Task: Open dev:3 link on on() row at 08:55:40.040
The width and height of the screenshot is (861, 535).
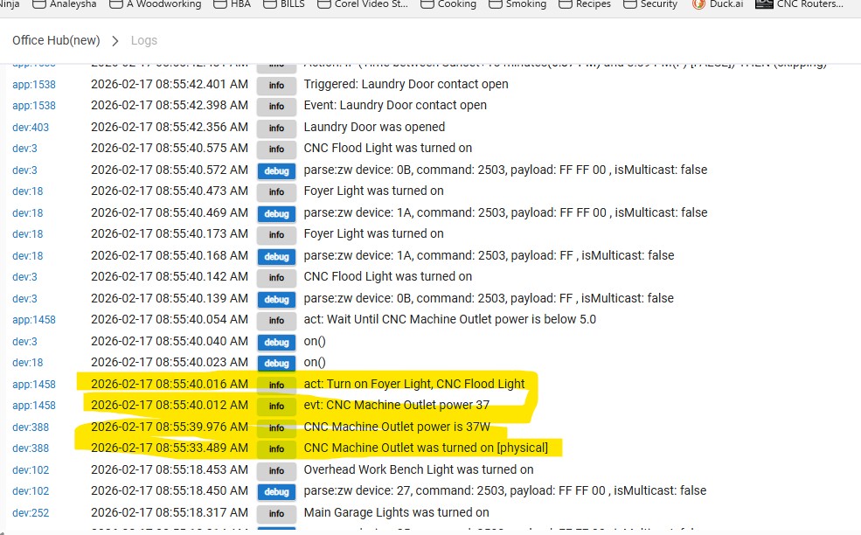Action: pos(24,342)
